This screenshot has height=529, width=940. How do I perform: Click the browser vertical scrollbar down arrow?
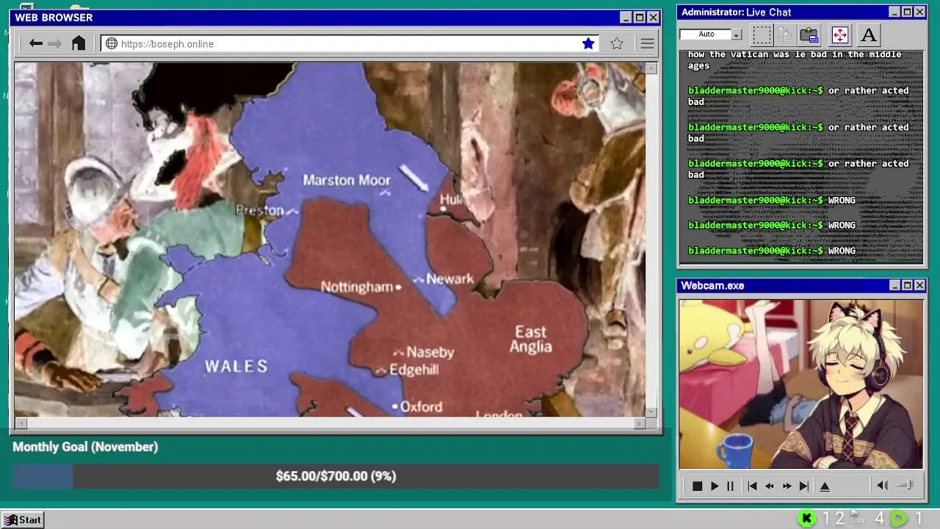pos(651,411)
